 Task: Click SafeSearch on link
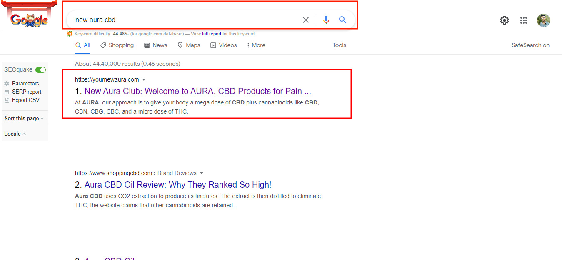530,45
